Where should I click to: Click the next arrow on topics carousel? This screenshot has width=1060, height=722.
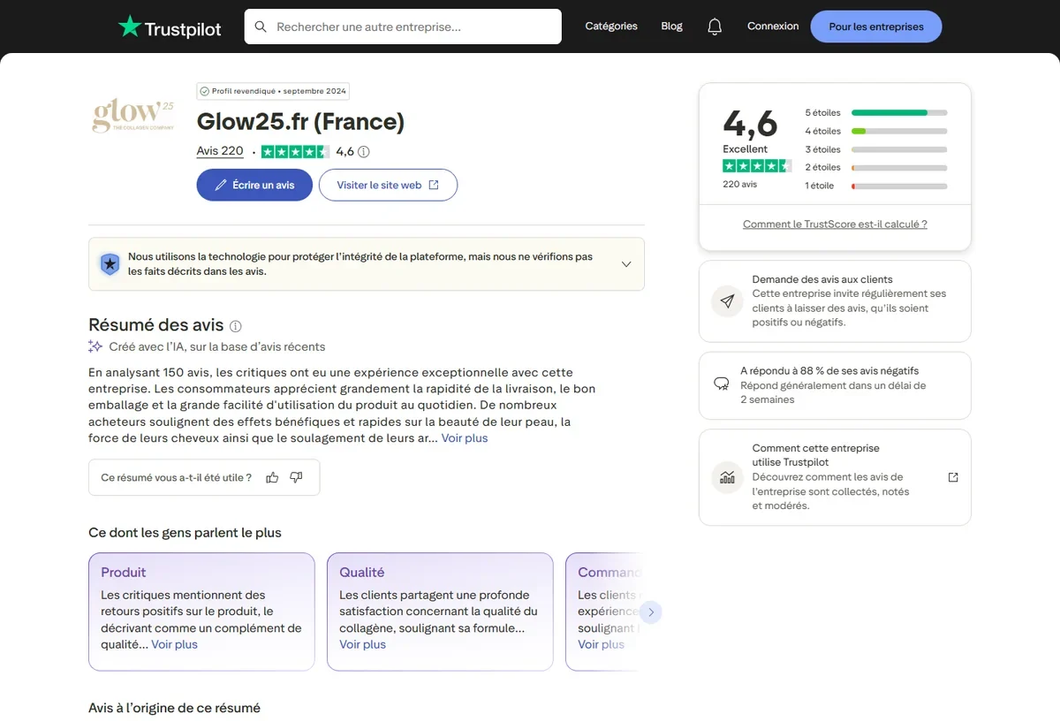pyautogui.click(x=651, y=612)
